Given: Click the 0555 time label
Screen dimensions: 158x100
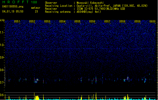Looking at the screenshot, I should coord(77,21).
